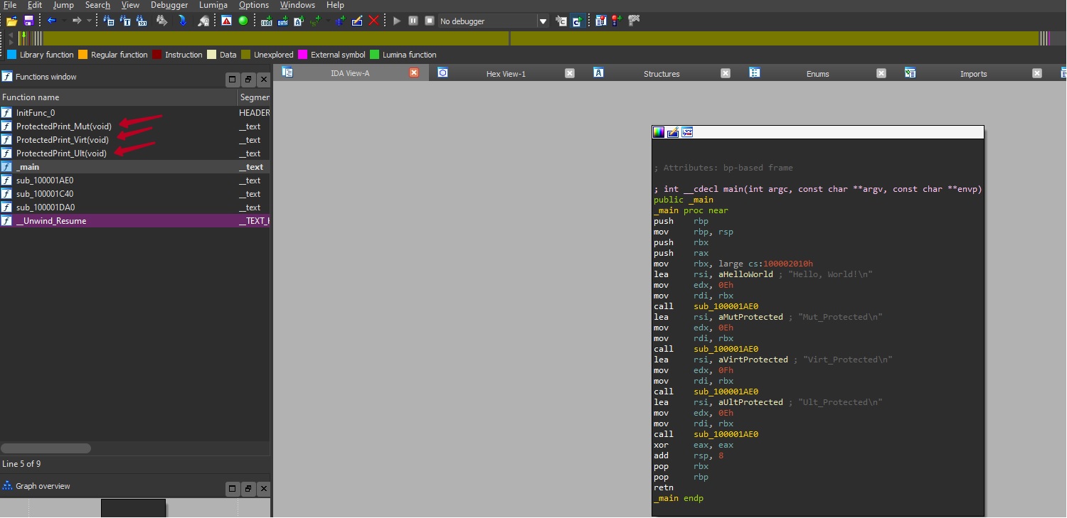The width and height of the screenshot is (1067, 518).
Task: Open the Jump menu
Action: pyautogui.click(x=63, y=5)
